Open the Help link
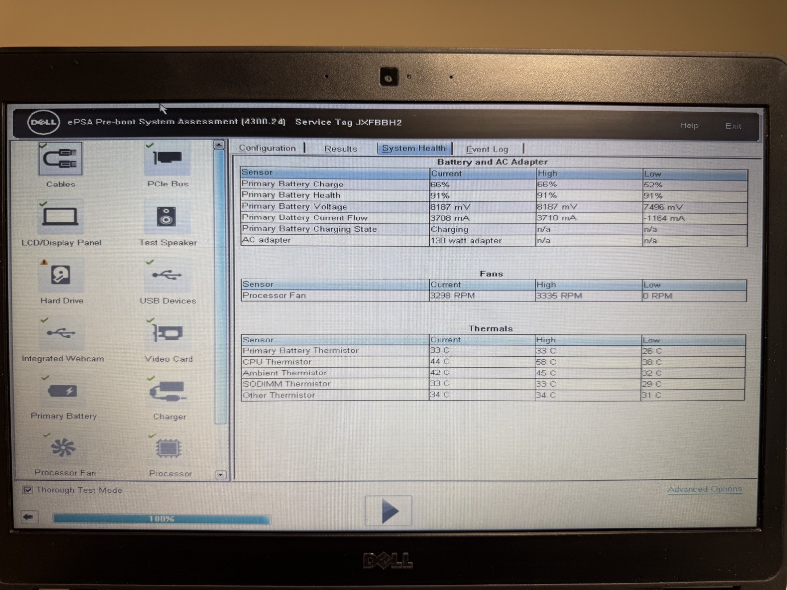The width and height of the screenshot is (787, 590). point(689,125)
